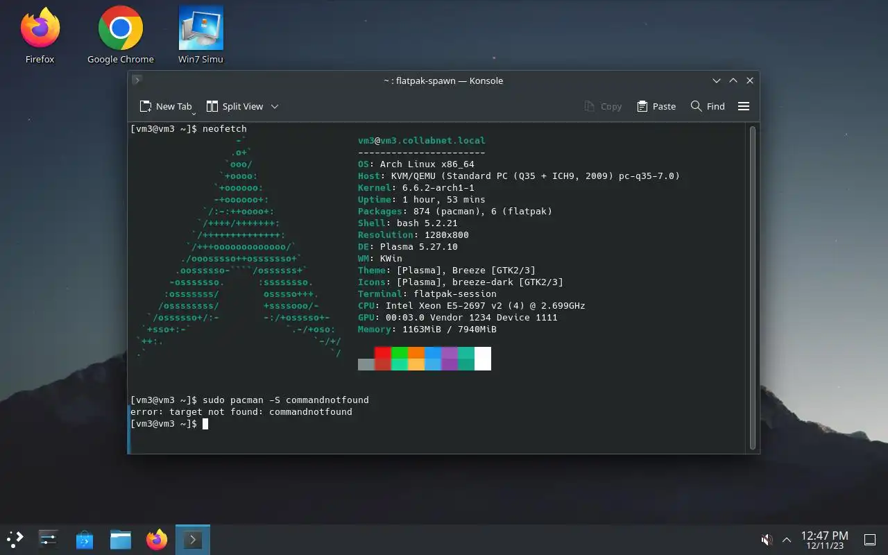Expand the New Tab dropdown arrow

194,112
